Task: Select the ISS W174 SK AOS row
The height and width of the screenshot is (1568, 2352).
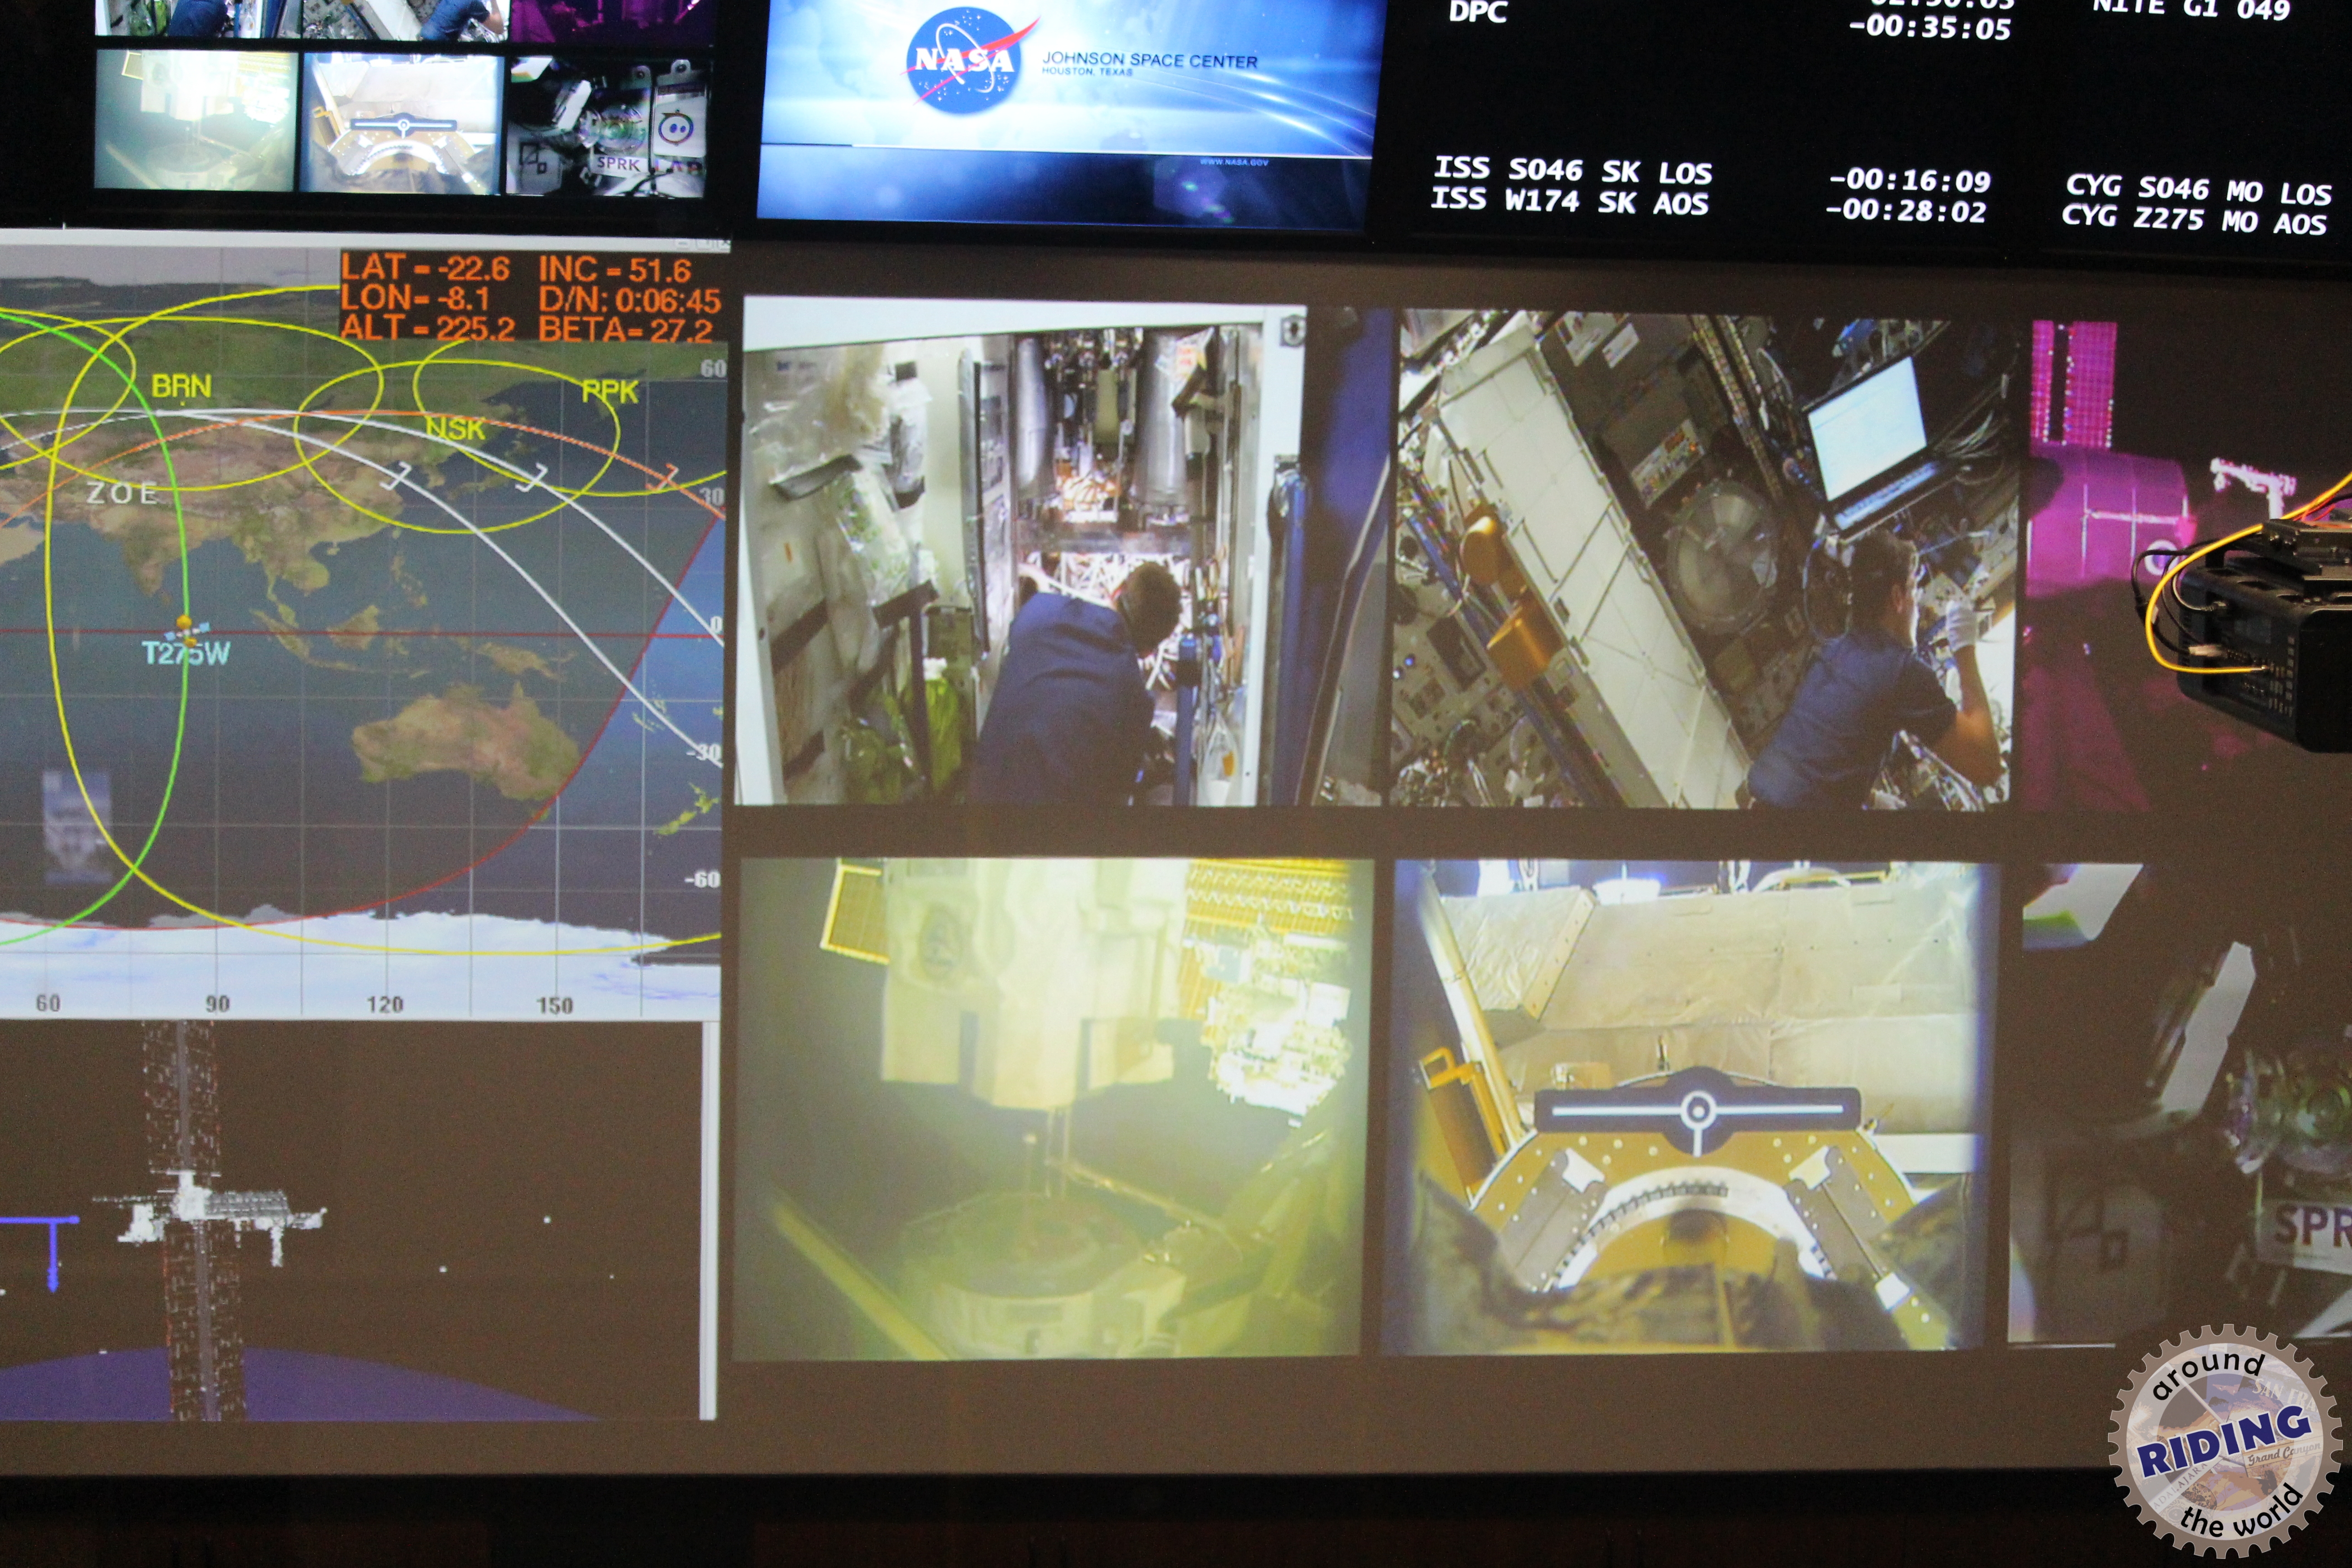Action: [x=1569, y=201]
